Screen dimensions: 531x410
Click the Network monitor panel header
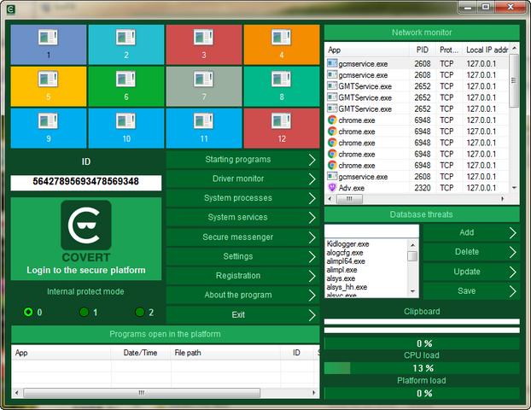422,32
